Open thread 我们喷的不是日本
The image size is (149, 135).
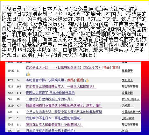[x=54, y=118]
